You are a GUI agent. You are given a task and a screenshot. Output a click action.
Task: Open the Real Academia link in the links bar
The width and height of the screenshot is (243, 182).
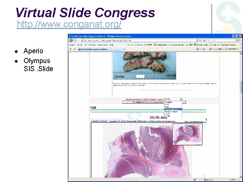pyautogui.click(x=160, y=45)
